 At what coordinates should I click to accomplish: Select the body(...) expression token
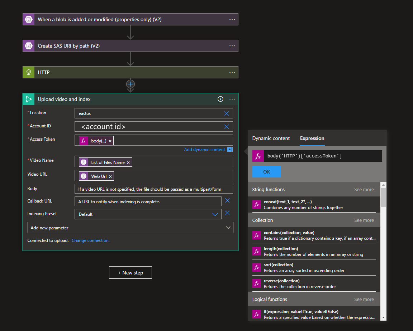tap(96, 141)
